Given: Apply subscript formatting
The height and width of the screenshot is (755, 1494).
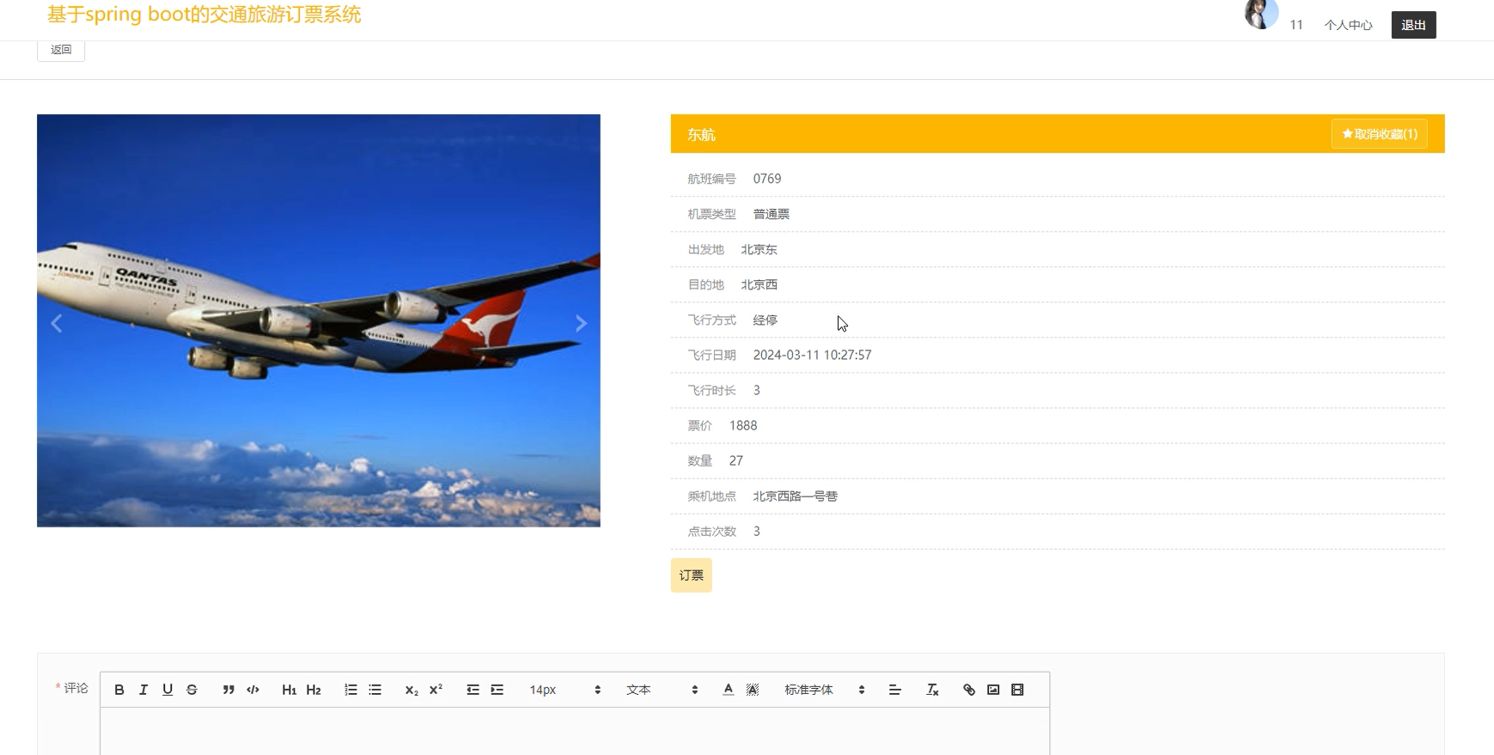Looking at the screenshot, I should 412,690.
